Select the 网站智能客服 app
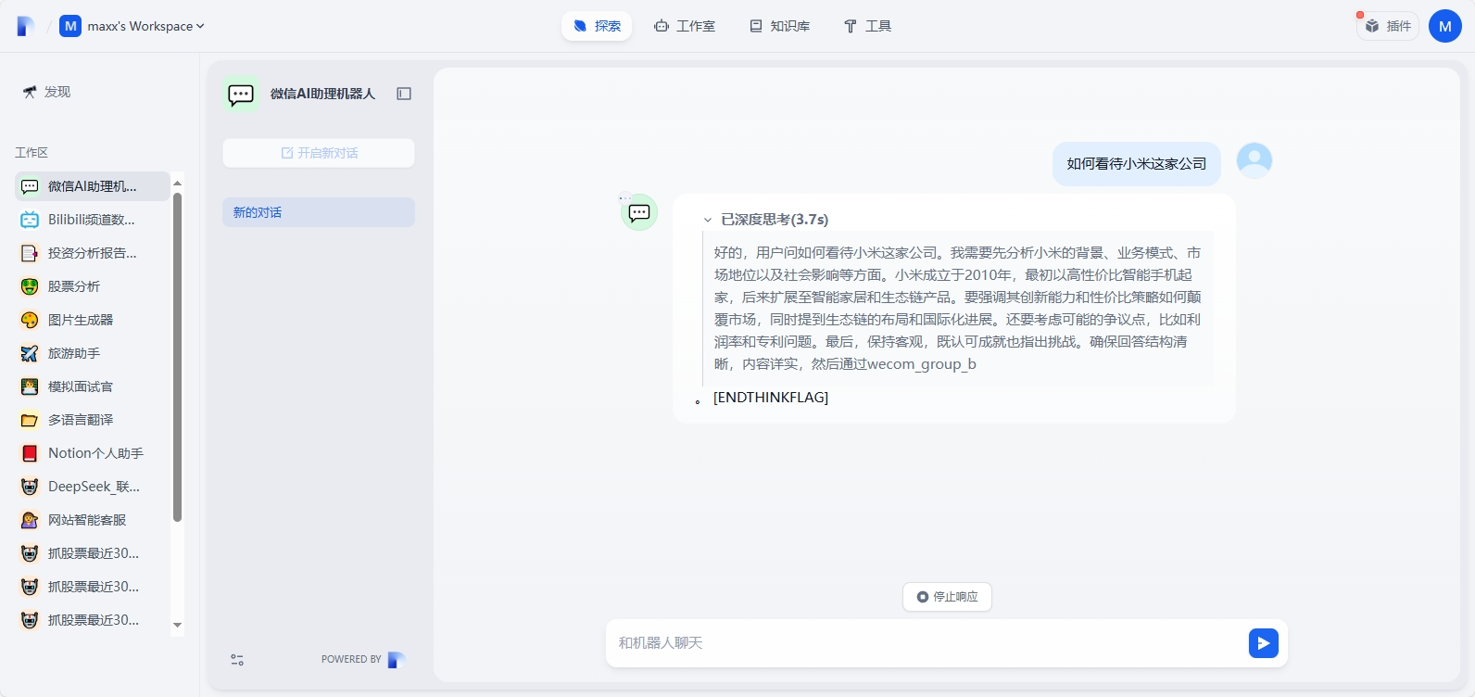Image resolution: width=1475 pixels, height=697 pixels. pyautogui.click(x=93, y=520)
